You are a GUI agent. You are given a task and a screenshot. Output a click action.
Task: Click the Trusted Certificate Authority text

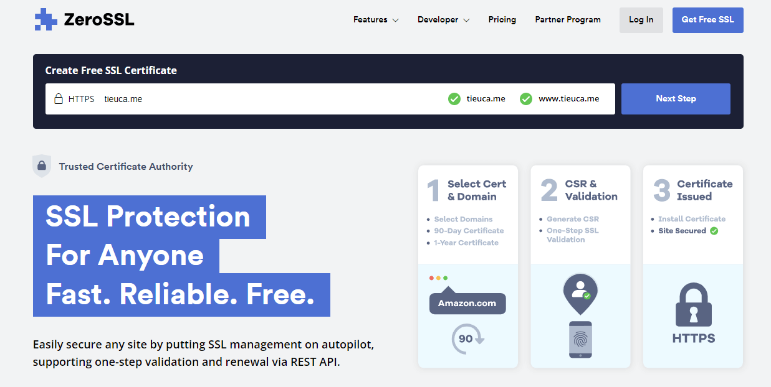[126, 167]
